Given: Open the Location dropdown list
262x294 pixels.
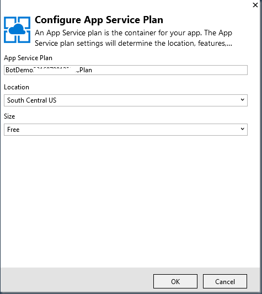Looking at the screenshot, I should coord(126,100).
